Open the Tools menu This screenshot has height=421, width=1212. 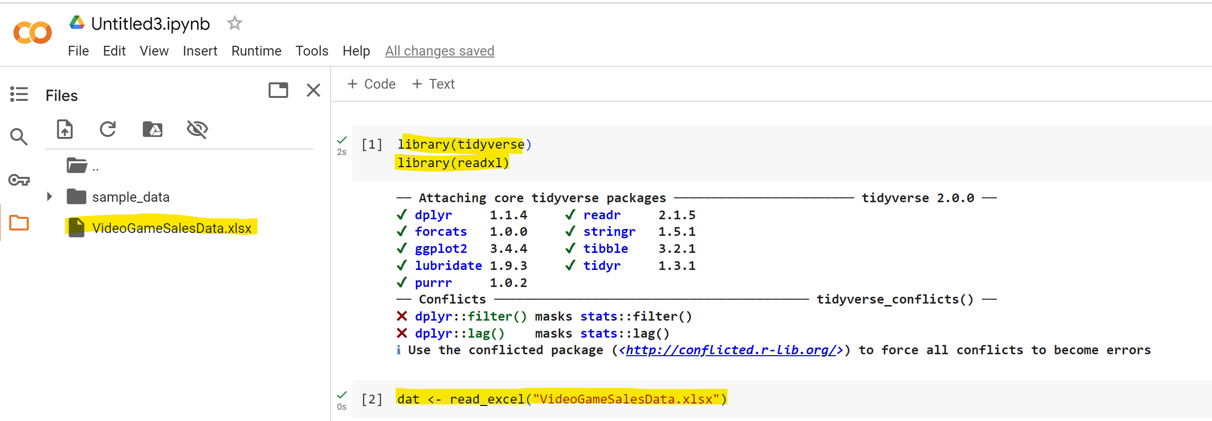click(x=312, y=51)
